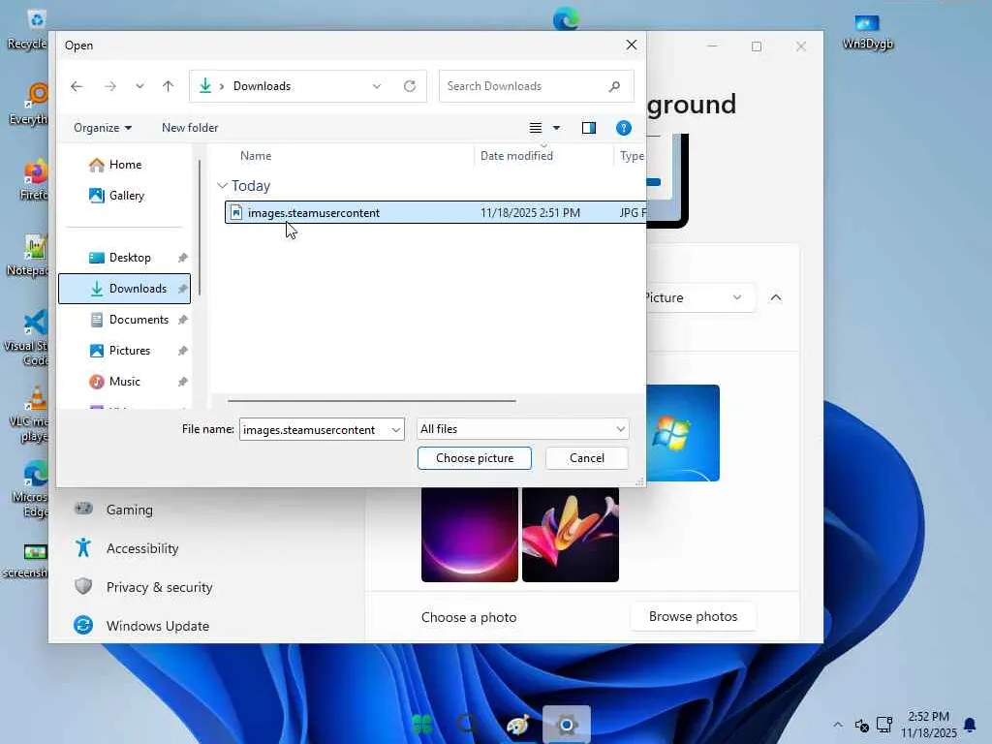The height and width of the screenshot is (744, 992).
Task: Select Home in the navigation pane
Action: [125, 165]
